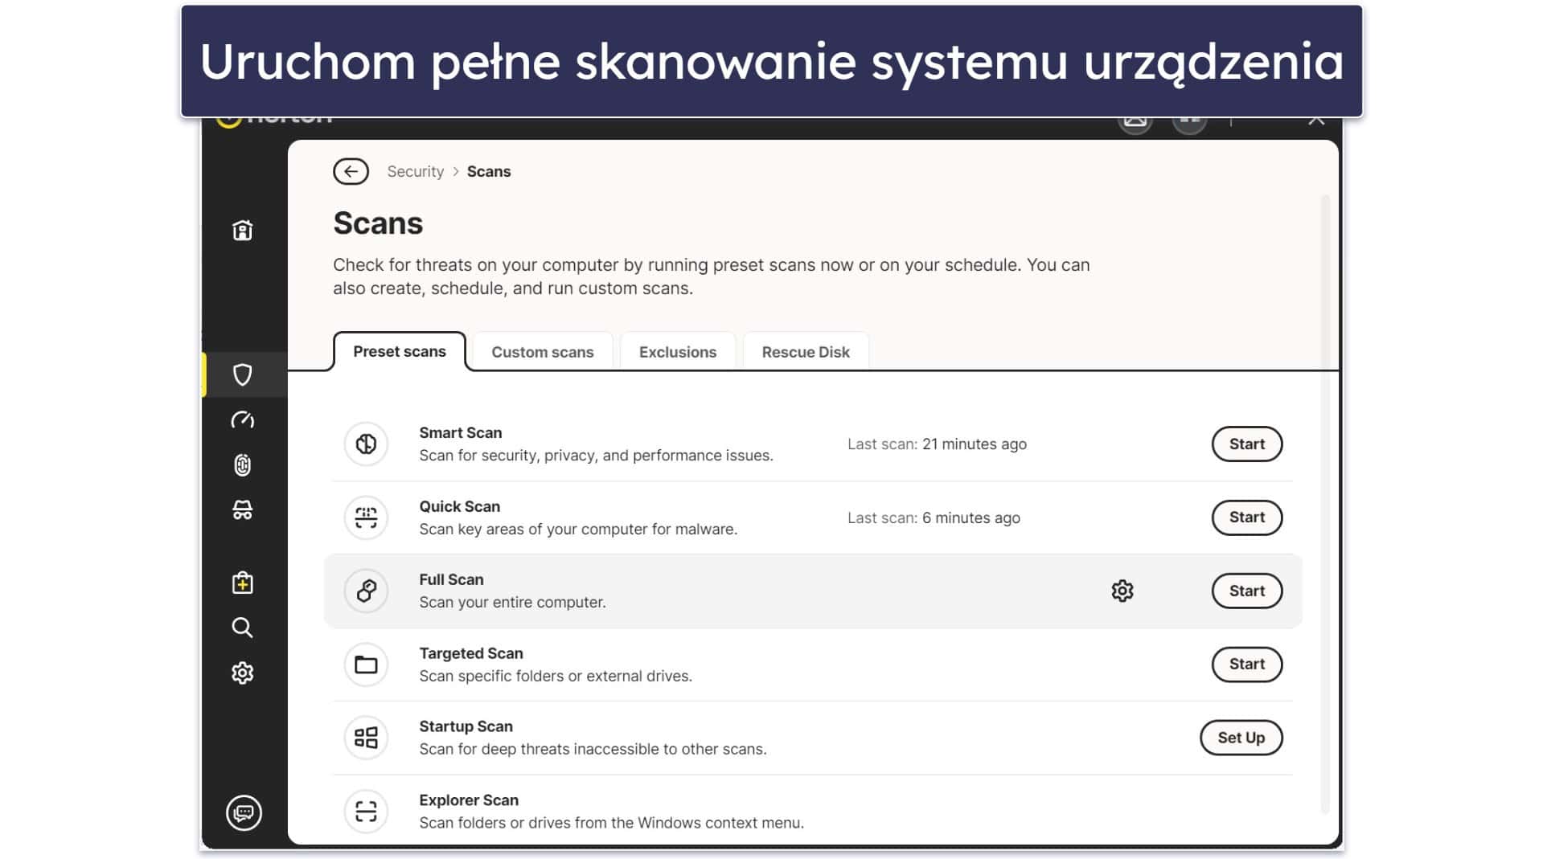Image resolution: width=1543 pixels, height=859 pixels.
Task: Set Up the Startup Scan
Action: click(x=1241, y=738)
